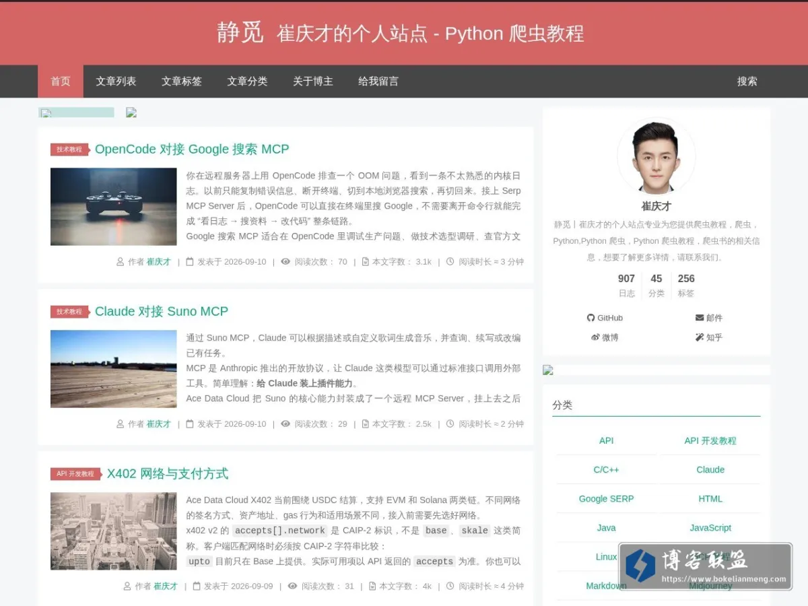Click clock reading-time icon on X402 post
Image resolution: width=808 pixels, height=606 pixels.
point(450,586)
